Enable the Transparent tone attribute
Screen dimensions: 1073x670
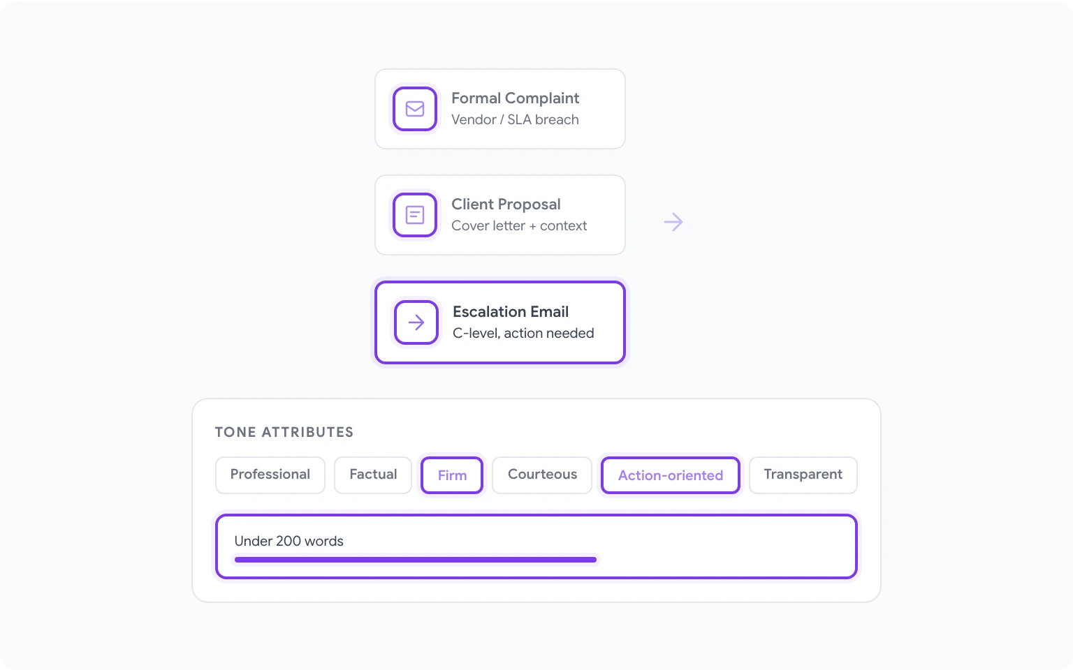[x=803, y=475]
